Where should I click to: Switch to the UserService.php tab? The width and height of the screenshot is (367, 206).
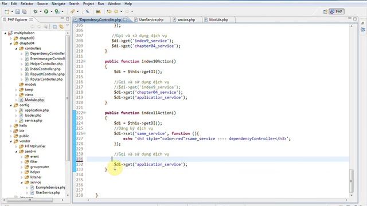coord(151,20)
